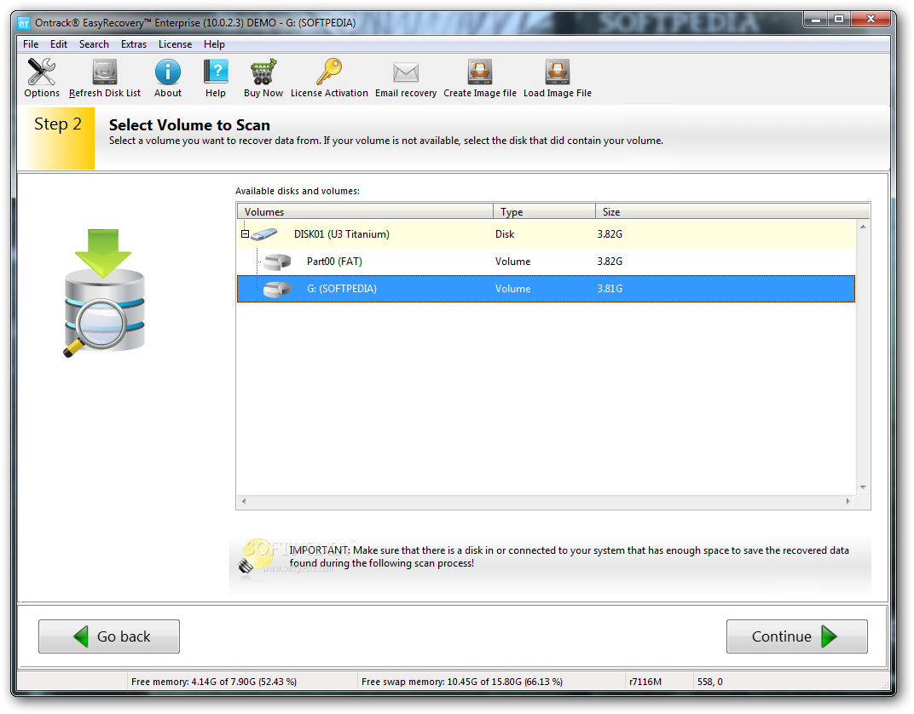
Task: Sort by the Type column header
Action: pos(545,212)
